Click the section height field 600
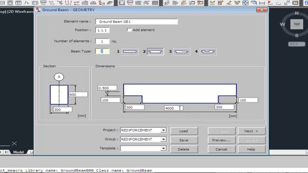The image size is (308, 173). [78, 95]
